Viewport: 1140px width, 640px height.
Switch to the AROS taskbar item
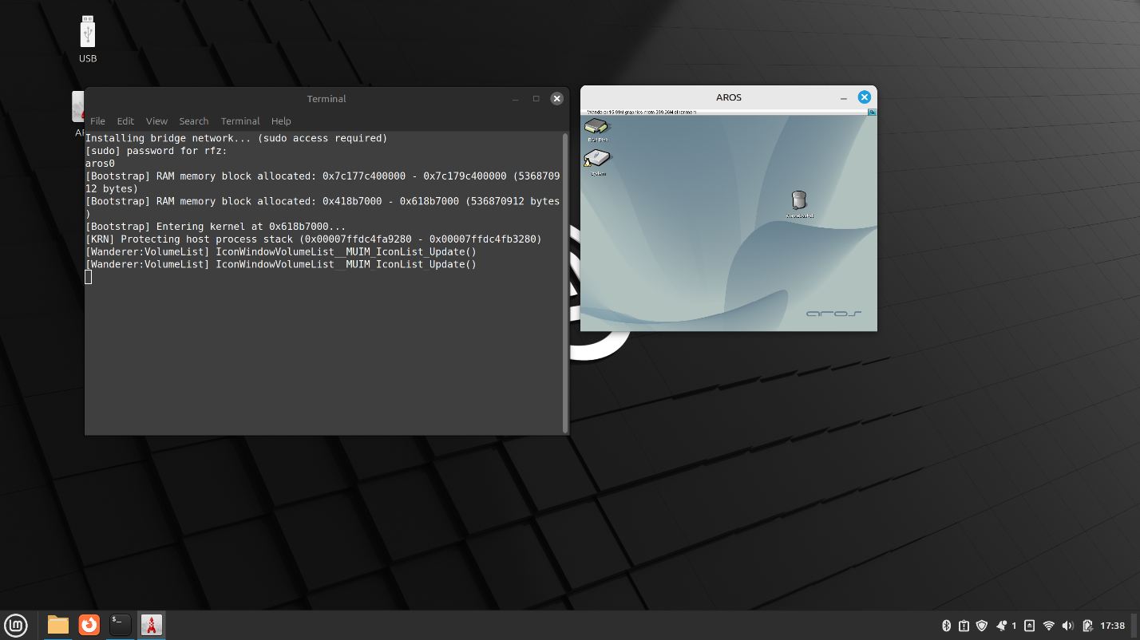(x=151, y=625)
